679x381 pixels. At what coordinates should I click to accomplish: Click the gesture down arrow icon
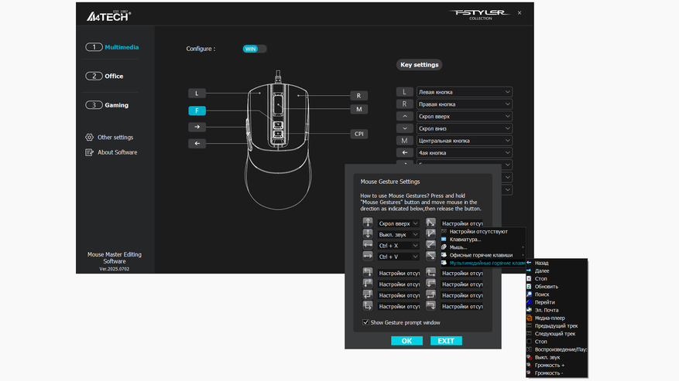click(368, 234)
